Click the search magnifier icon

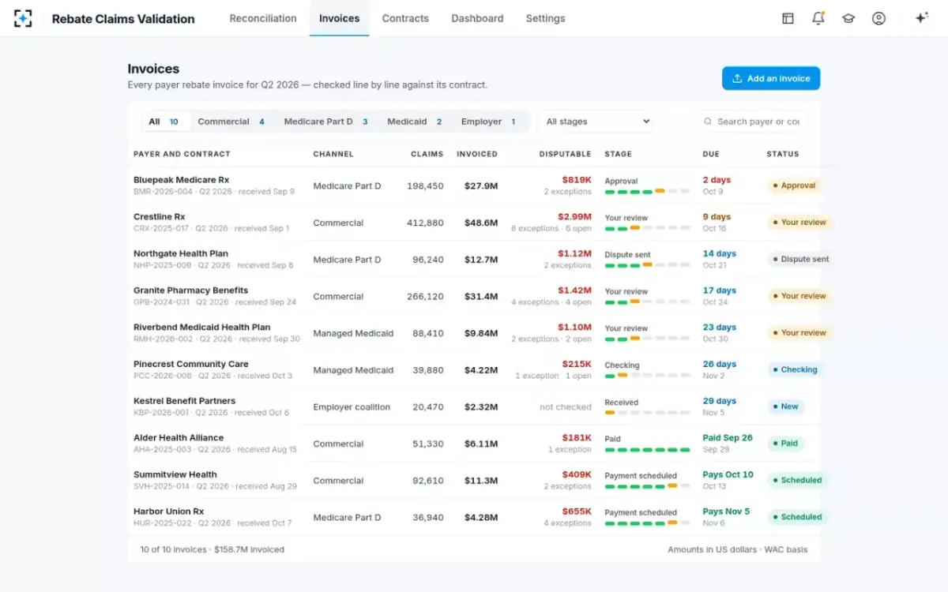[709, 122]
